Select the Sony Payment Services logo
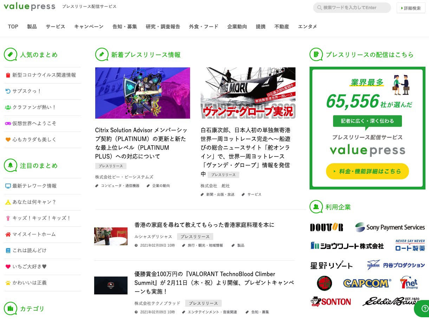The height and width of the screenshot is (319, 429). [390, 227]
